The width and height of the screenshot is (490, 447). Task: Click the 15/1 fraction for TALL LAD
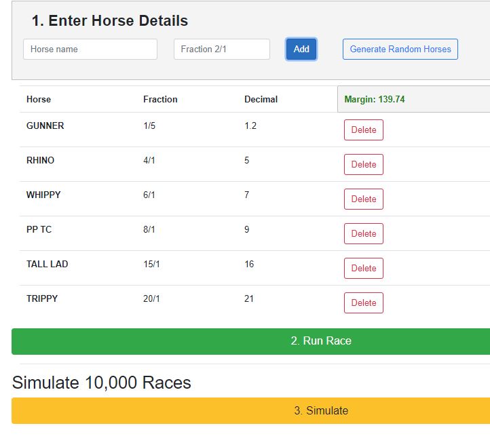click(x=151, y=264)
